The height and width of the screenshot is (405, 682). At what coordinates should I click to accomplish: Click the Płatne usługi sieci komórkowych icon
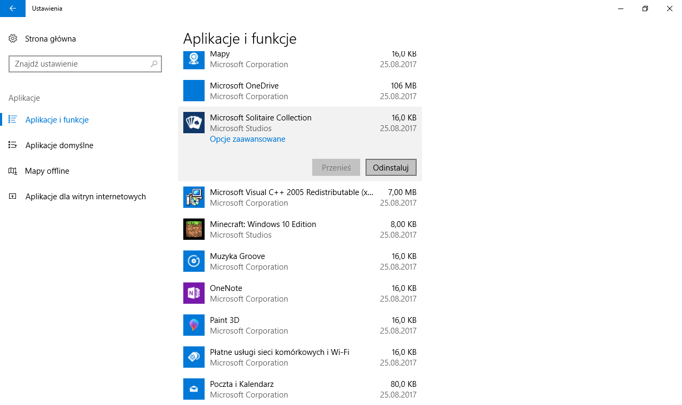[x=194, y=357]
